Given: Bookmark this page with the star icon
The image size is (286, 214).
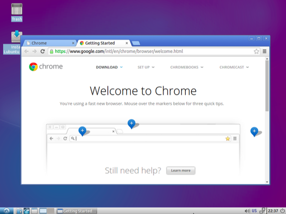Looking at the screenshot, I should click(x=256, y=51).
